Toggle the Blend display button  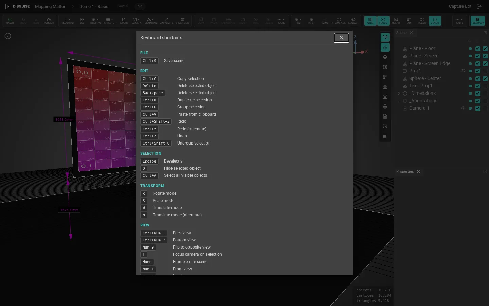tap(396, 21)
